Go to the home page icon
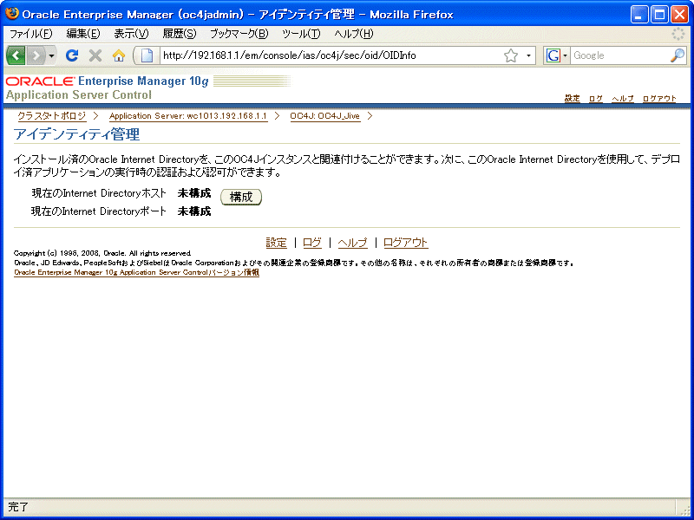This screenshot has height=520, width=694. click(119, 55)
